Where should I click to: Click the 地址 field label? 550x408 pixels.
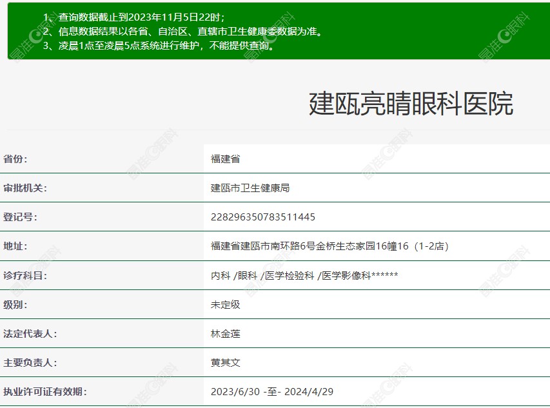click(x=15, y=246)
